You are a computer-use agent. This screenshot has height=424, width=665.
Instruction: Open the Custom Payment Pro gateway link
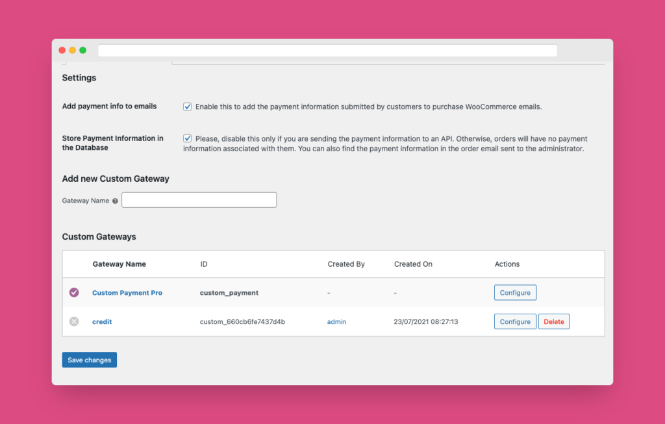[x=127, y=293]
